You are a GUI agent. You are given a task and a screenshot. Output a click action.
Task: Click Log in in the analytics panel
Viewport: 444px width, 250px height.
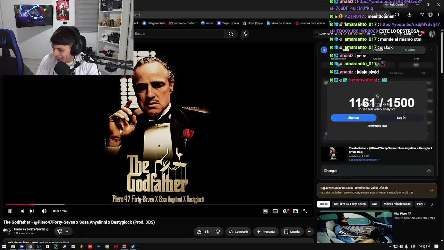pos(401,118)
